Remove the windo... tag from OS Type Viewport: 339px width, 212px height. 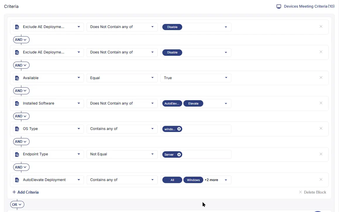pyautogui.click(x=179, y=129)
